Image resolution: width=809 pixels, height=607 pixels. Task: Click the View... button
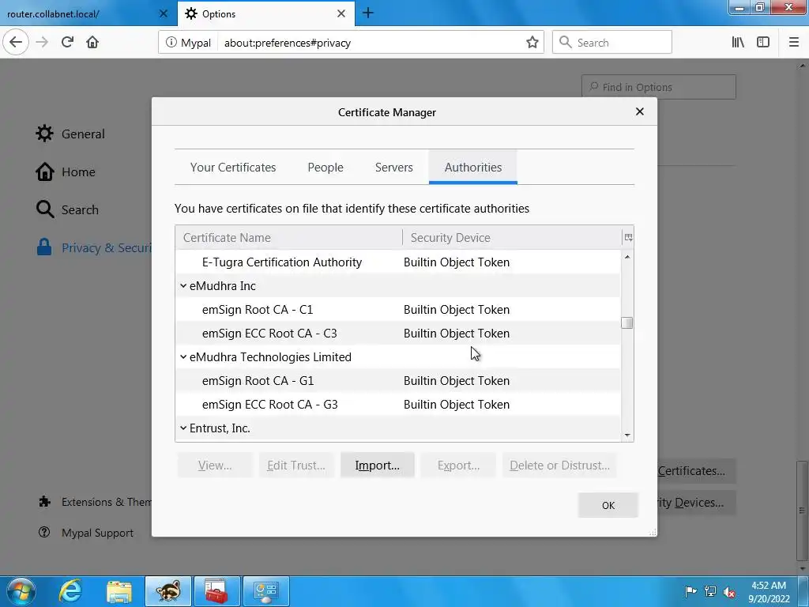point(215,465)
